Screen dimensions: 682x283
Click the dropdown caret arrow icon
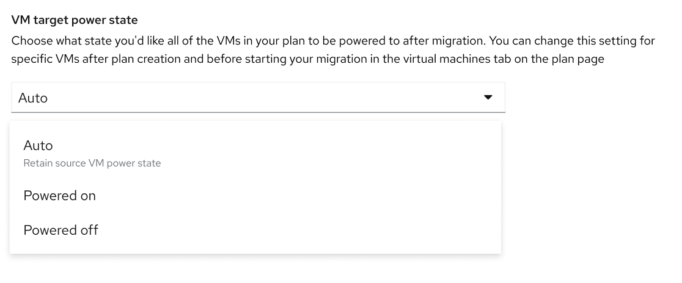488,98
